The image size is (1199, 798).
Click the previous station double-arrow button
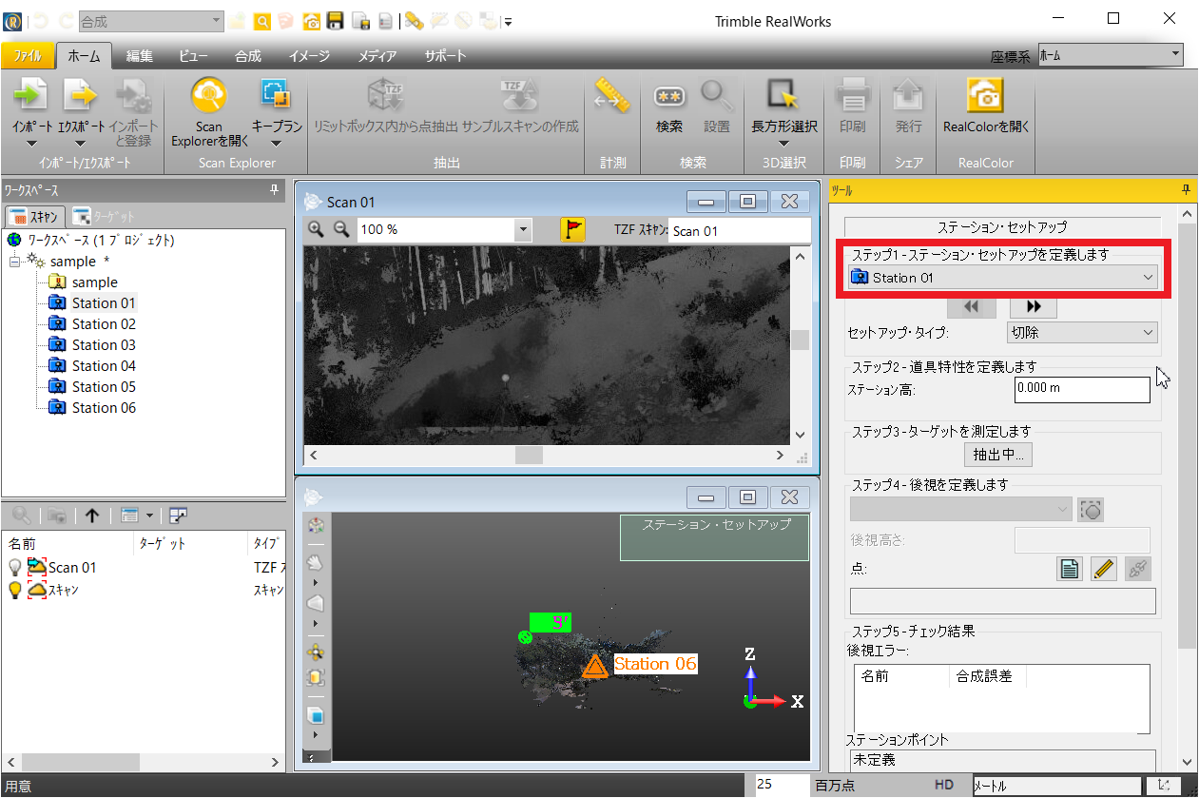point(971,306)
